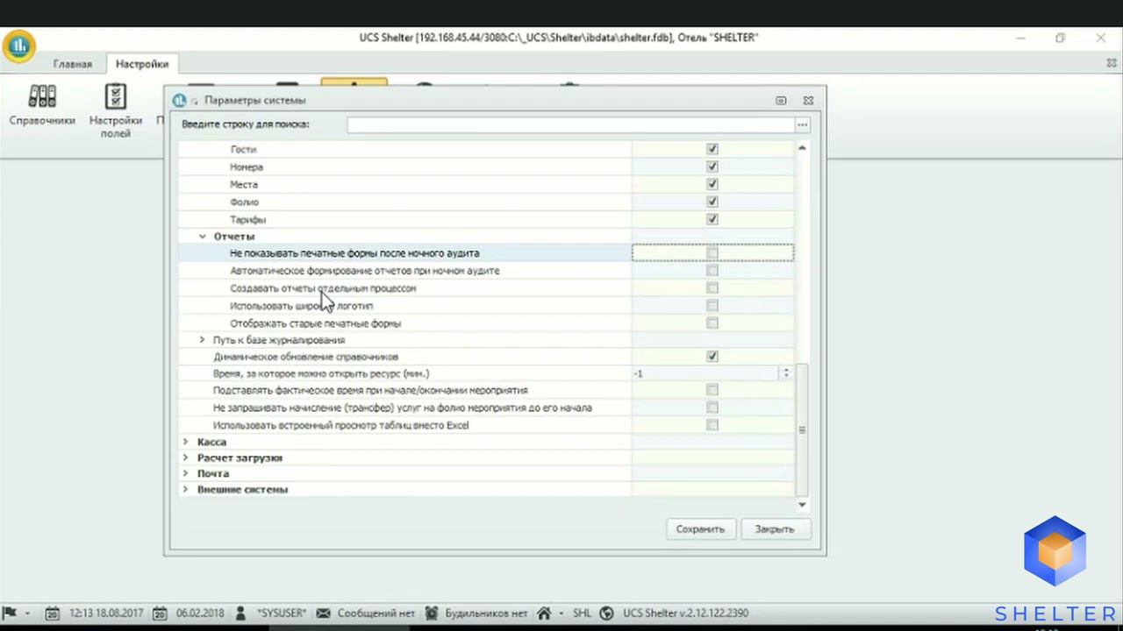
Task: Switch to the Главная ribbon tab
Action: [x=72, y=64]
